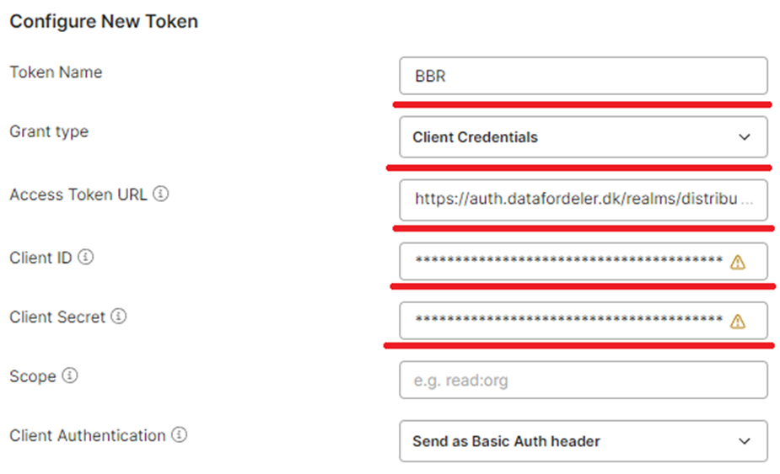Click the info icon beside Client Authentication

pyautogui.click(x=179, y=434)
